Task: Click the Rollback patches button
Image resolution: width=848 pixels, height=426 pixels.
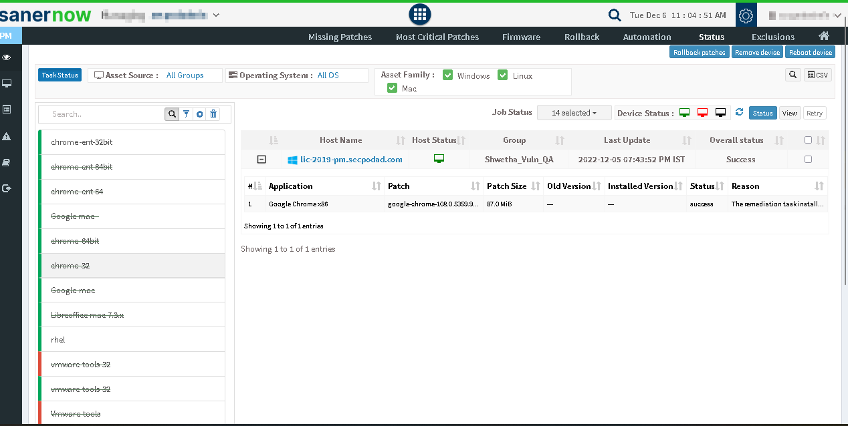Action: [699, 52]
